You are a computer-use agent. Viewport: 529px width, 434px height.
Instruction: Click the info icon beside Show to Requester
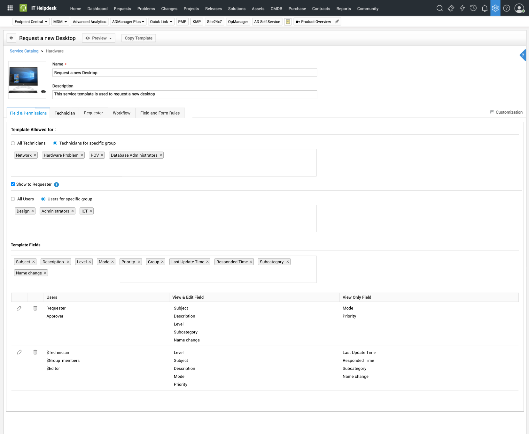[57, 184]
